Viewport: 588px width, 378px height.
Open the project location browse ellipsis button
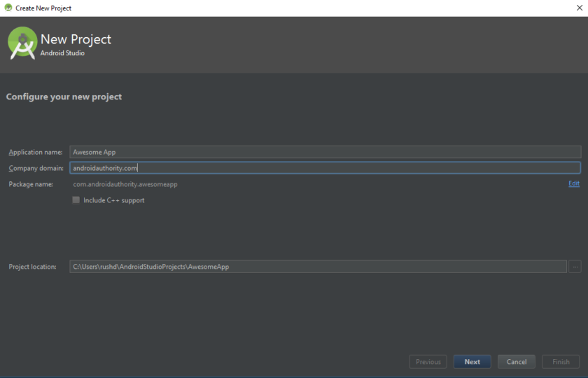point(575,267)
